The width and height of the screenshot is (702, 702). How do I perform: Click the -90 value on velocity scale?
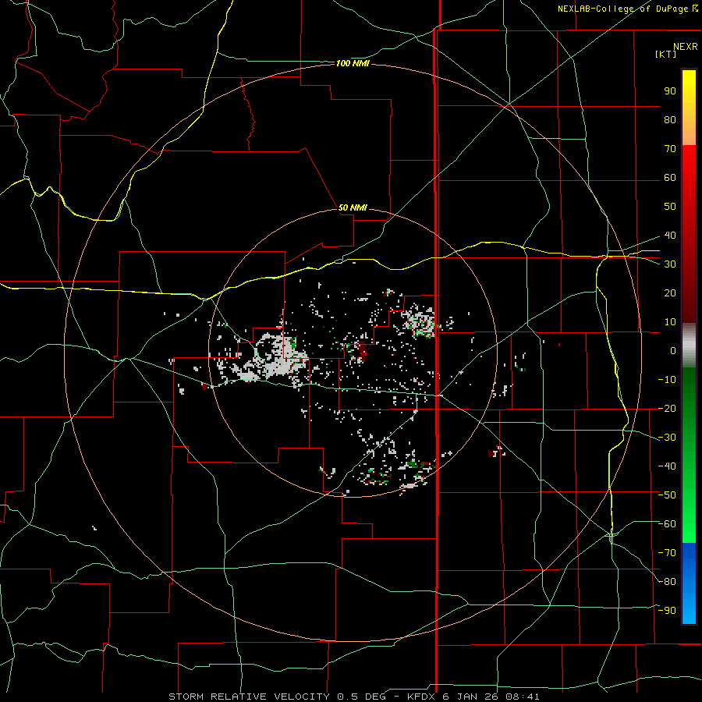tap(667, 610)
